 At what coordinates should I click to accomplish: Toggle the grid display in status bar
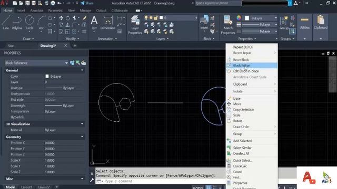pos(209,187)
